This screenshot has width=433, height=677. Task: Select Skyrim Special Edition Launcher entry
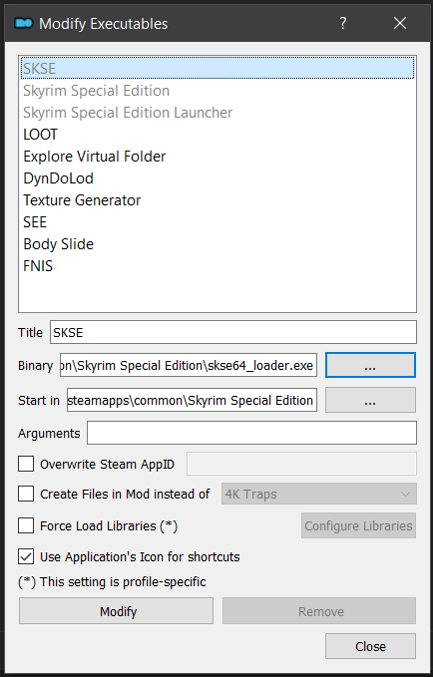[217, 113]
